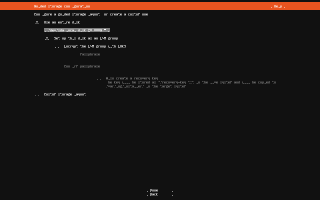The image size is (320, 200).
Task: Click the "Use an entire disk" label text
Action: 62,22
